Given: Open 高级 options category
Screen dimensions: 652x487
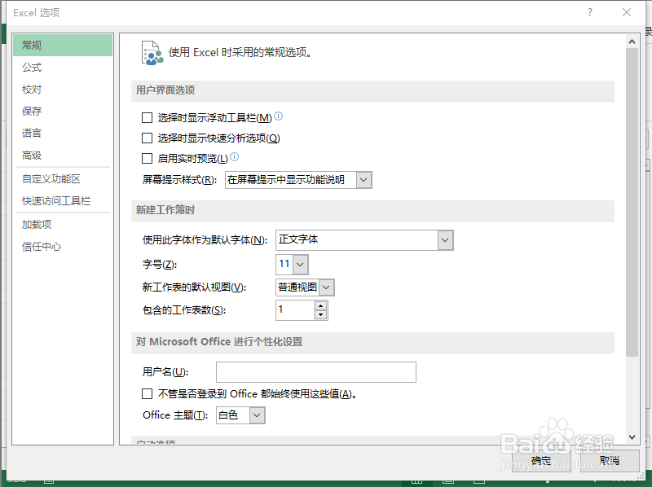Looking at the screenshot, I should tap(63, 155).
